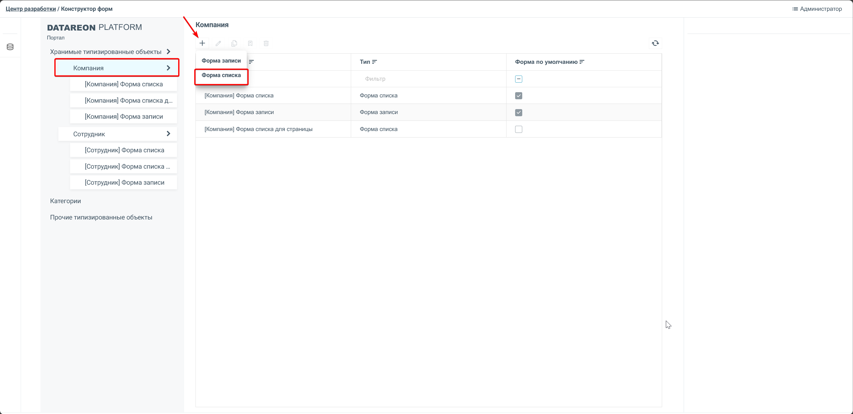The width and height of the screenshot is (853, 414).
Task: Click the plus add form icon
Action: click(x=202, y=43)
